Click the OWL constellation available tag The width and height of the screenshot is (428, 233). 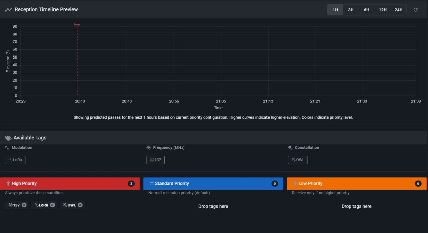(298, 160)
